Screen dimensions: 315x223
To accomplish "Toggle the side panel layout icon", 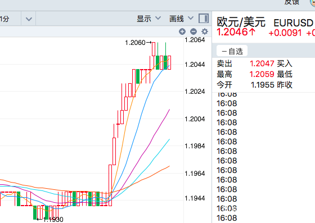I will (204, 19).
